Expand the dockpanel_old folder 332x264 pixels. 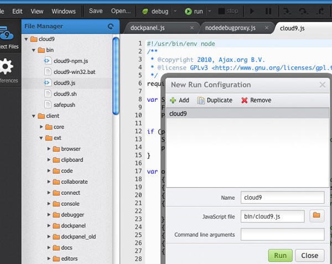pos(49,236)
